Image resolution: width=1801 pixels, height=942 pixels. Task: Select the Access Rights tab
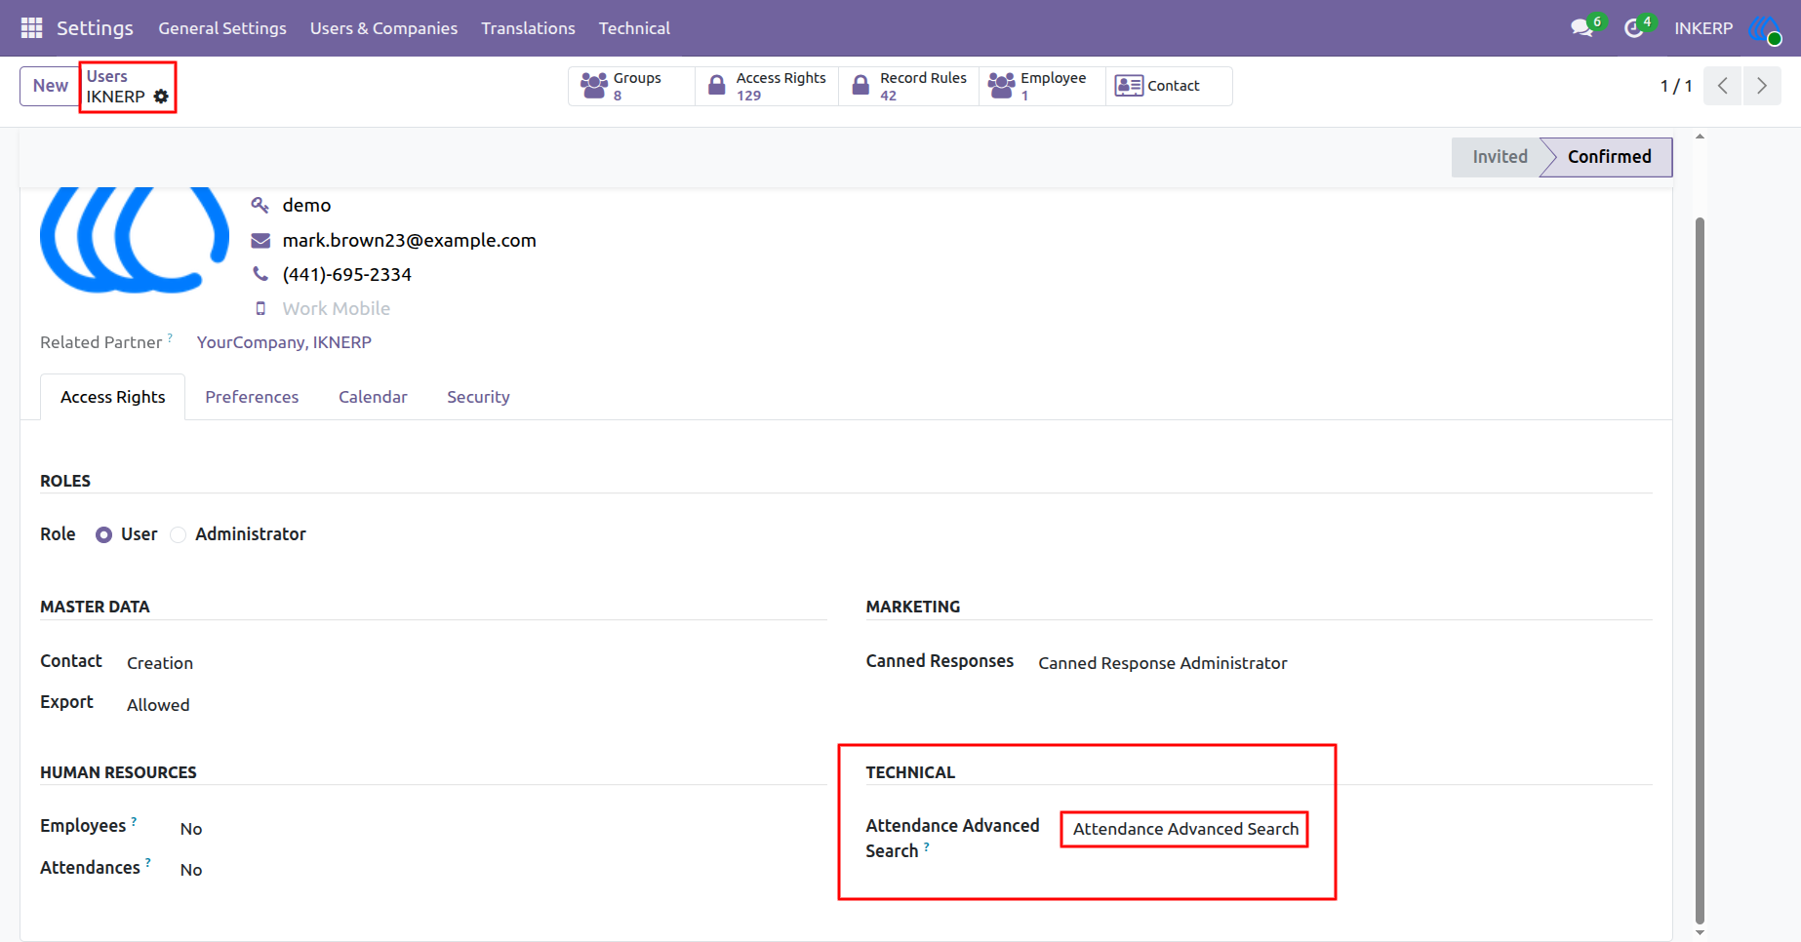click(112, 397)
